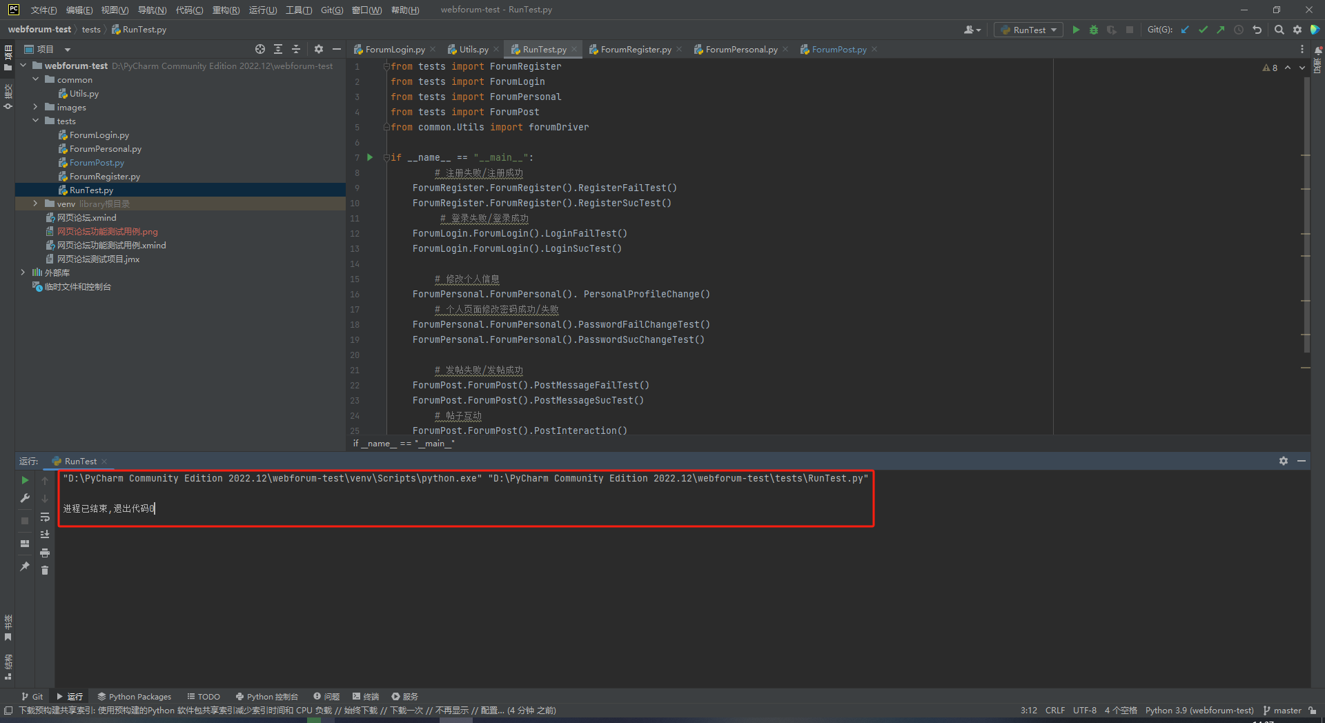The width and height of the screenshot is (1325, 723).
Task: Collapse the webforum-test root folder
Action: [23, 66]
